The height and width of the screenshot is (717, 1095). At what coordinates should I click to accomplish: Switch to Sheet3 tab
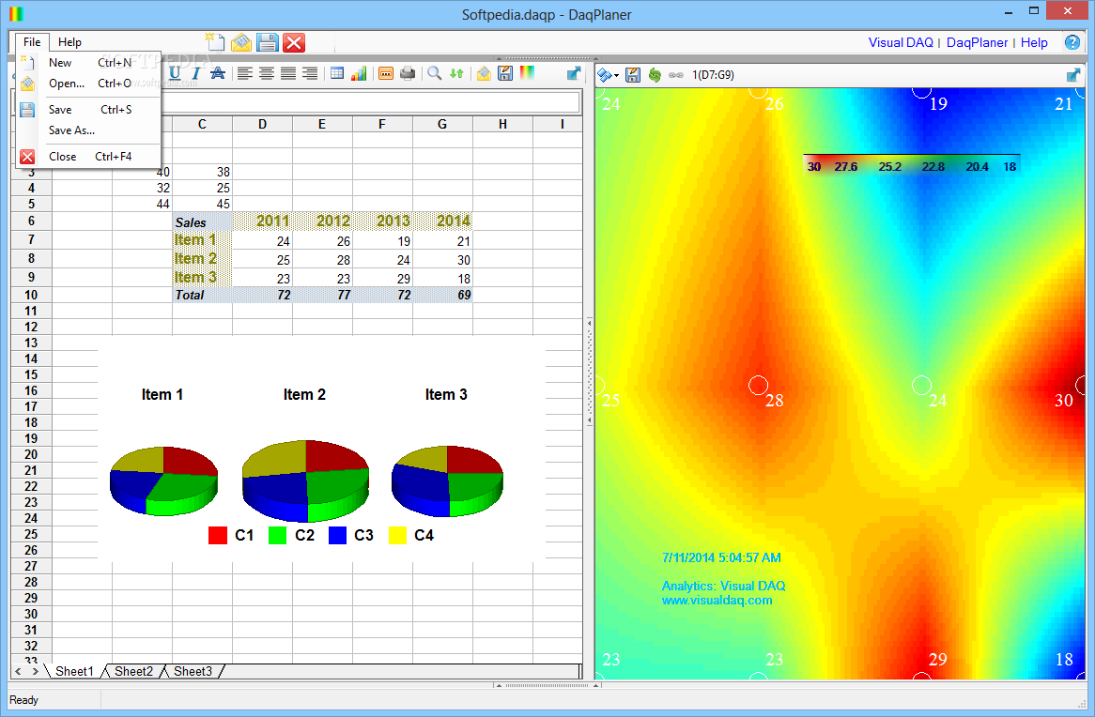pos(193,671)
